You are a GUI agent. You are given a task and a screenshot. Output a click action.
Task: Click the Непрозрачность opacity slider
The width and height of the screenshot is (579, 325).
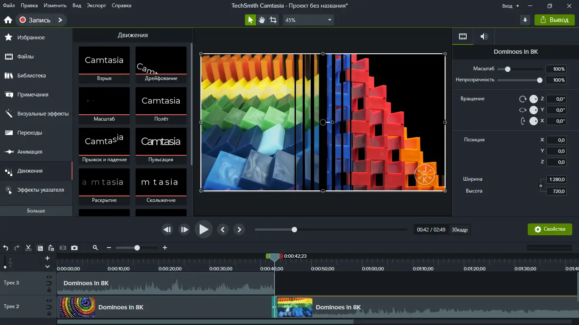click(520, 80)
